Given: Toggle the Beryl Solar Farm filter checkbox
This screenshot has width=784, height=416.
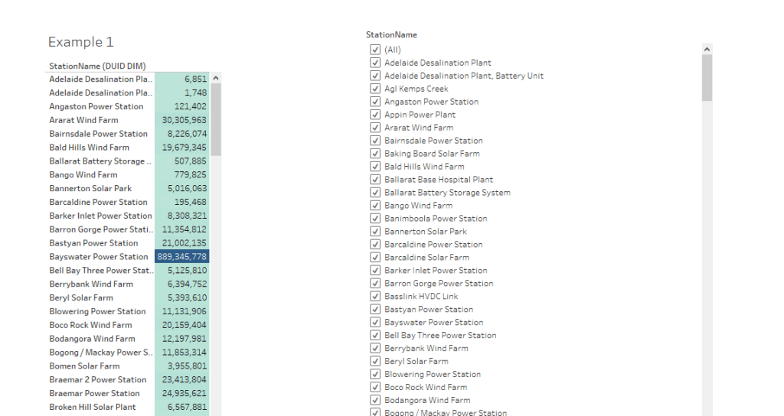Looking at the screenshot, I should (x=375, y=361).
